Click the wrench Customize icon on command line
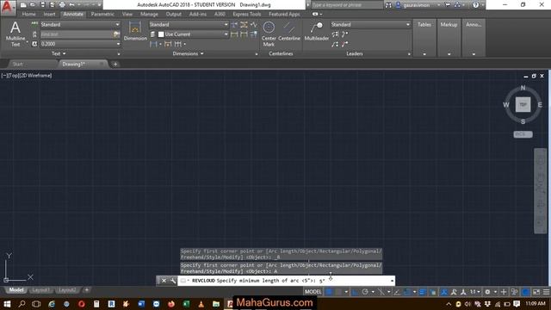551x310 pixels. point(173,281)
